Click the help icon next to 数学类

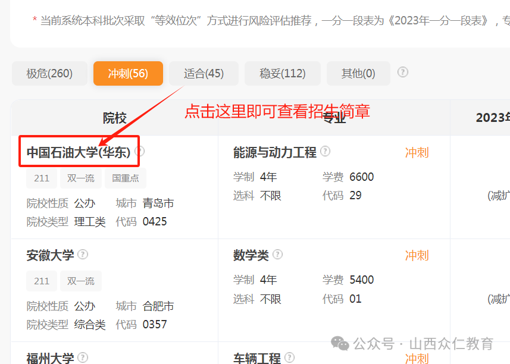277,254
